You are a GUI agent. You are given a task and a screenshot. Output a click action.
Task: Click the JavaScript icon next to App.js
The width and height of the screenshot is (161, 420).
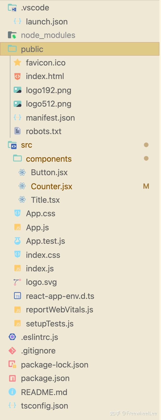17,227
